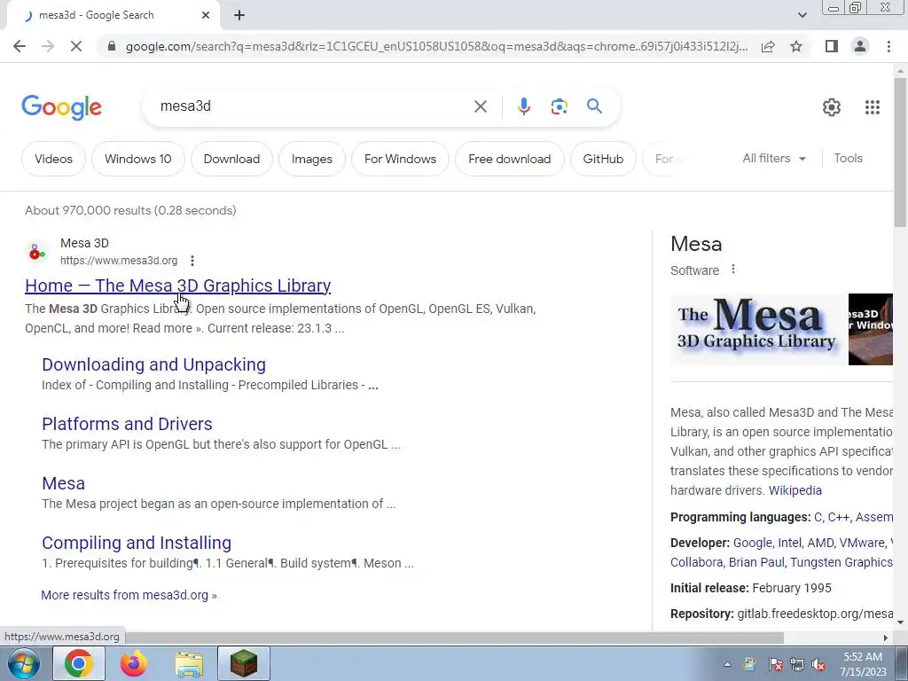Click the https://www.mesa3d.org result URL text
908x681 pixels.
point(119,261)
